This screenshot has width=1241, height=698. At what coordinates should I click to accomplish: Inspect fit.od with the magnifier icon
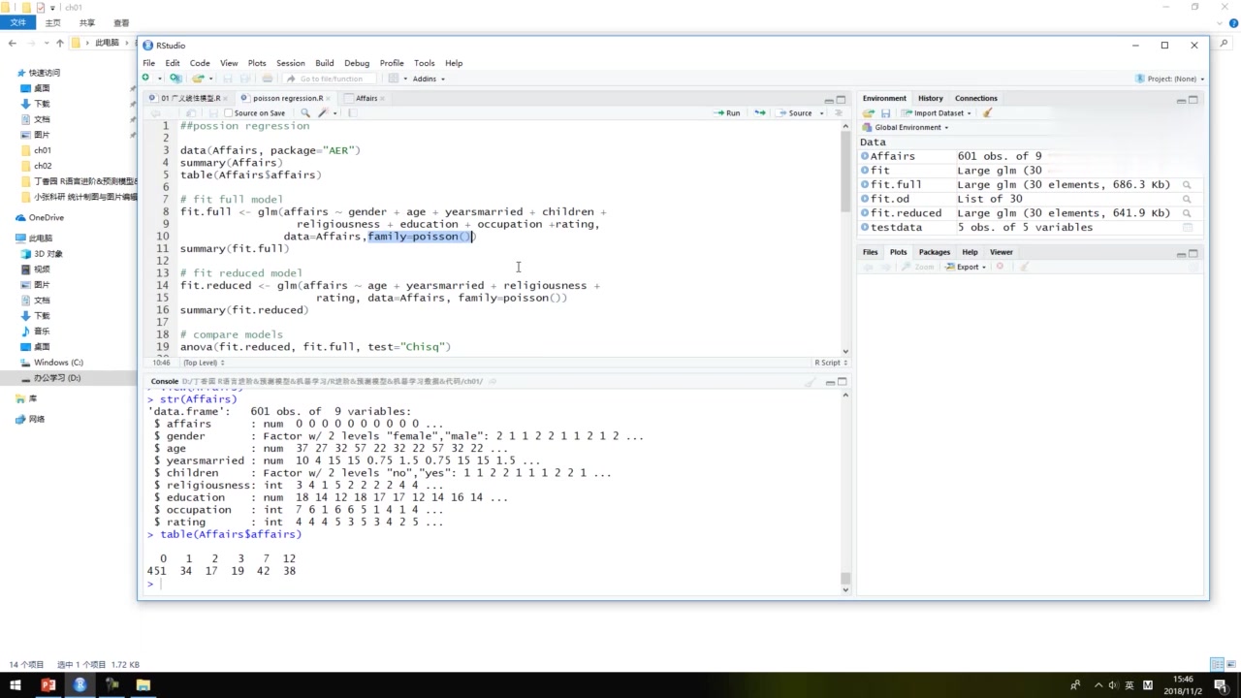coord(1187,199)
